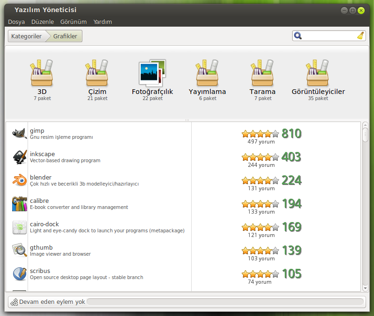
Task: Click the magnifier icon in search box
Action: pos(298,36)
